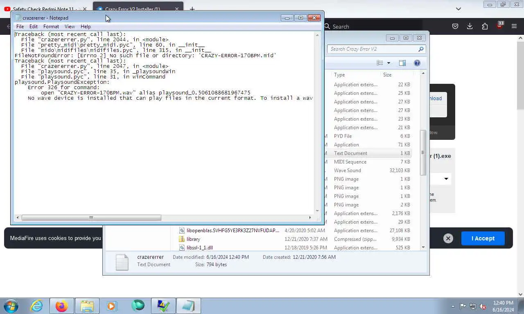524x314 pixels.
Task: Open a new Firefox tab with plus
Action: 192,9
